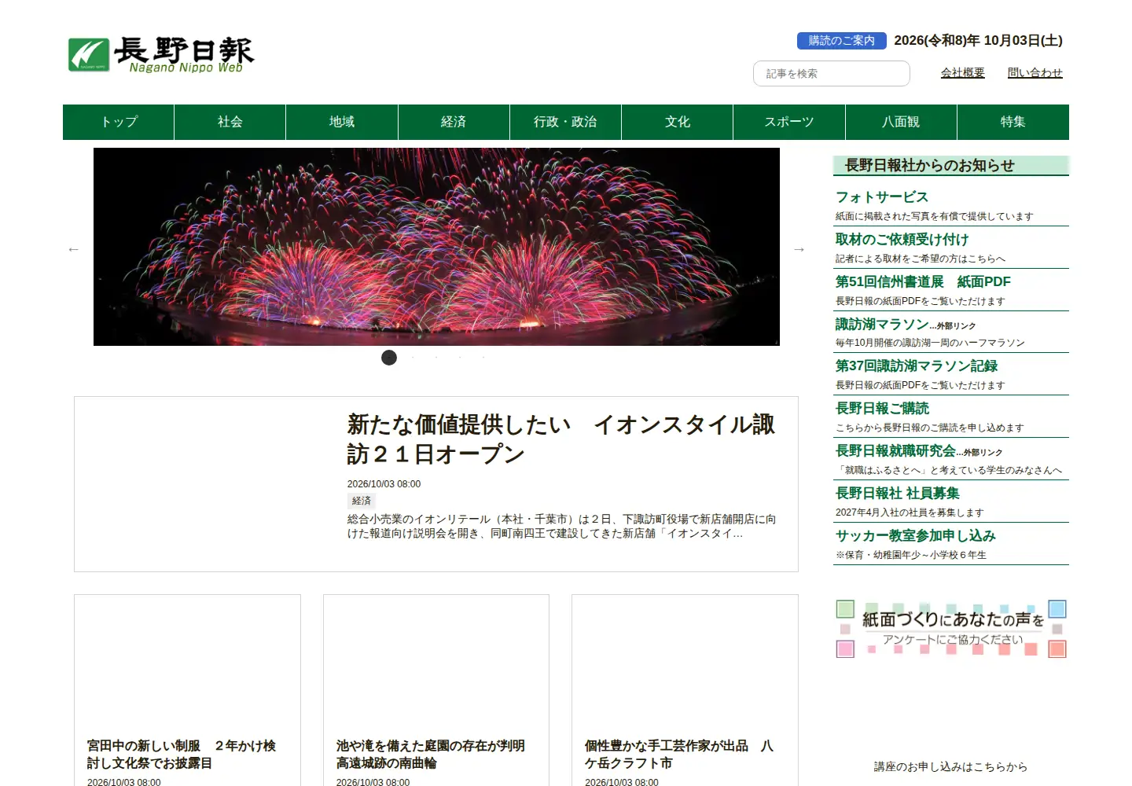Open the 長野日報ご購読 link
The height and width of the screenshot is (786, 1132).
tap(882, 408)
